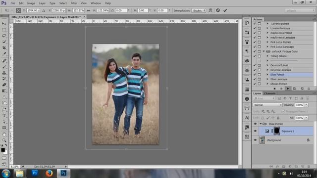Select the Clone Stamp tool

[x=4, y=73]
